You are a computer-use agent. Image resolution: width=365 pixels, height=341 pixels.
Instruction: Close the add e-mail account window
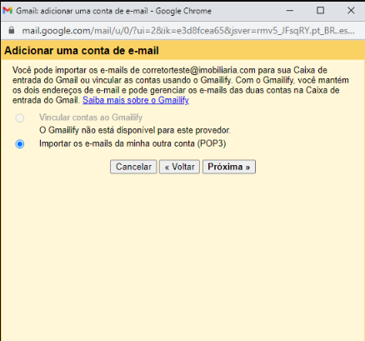(351, 11)
